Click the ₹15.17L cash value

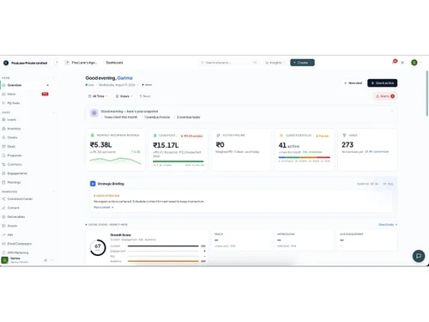(166, 145)
